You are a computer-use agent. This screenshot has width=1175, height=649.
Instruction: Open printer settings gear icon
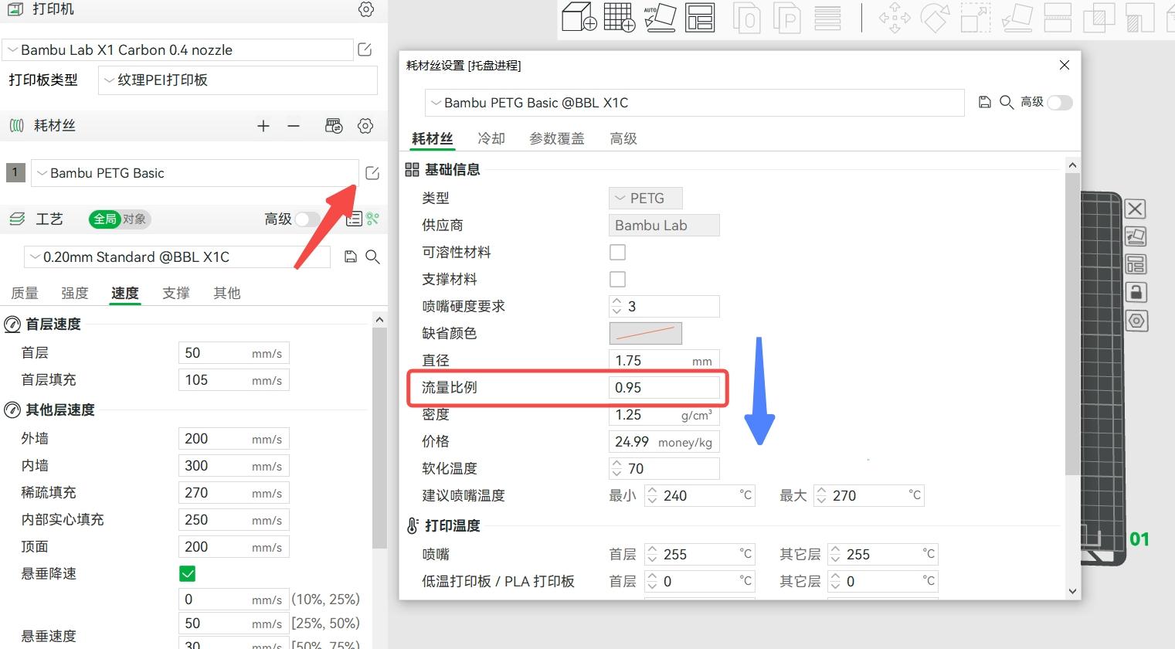366,9
